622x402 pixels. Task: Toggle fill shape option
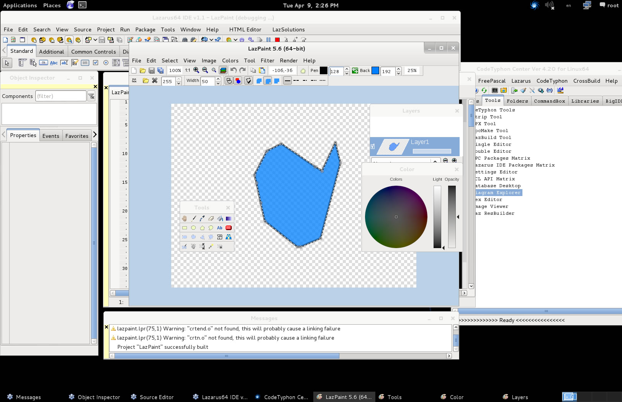pos(237,80)
